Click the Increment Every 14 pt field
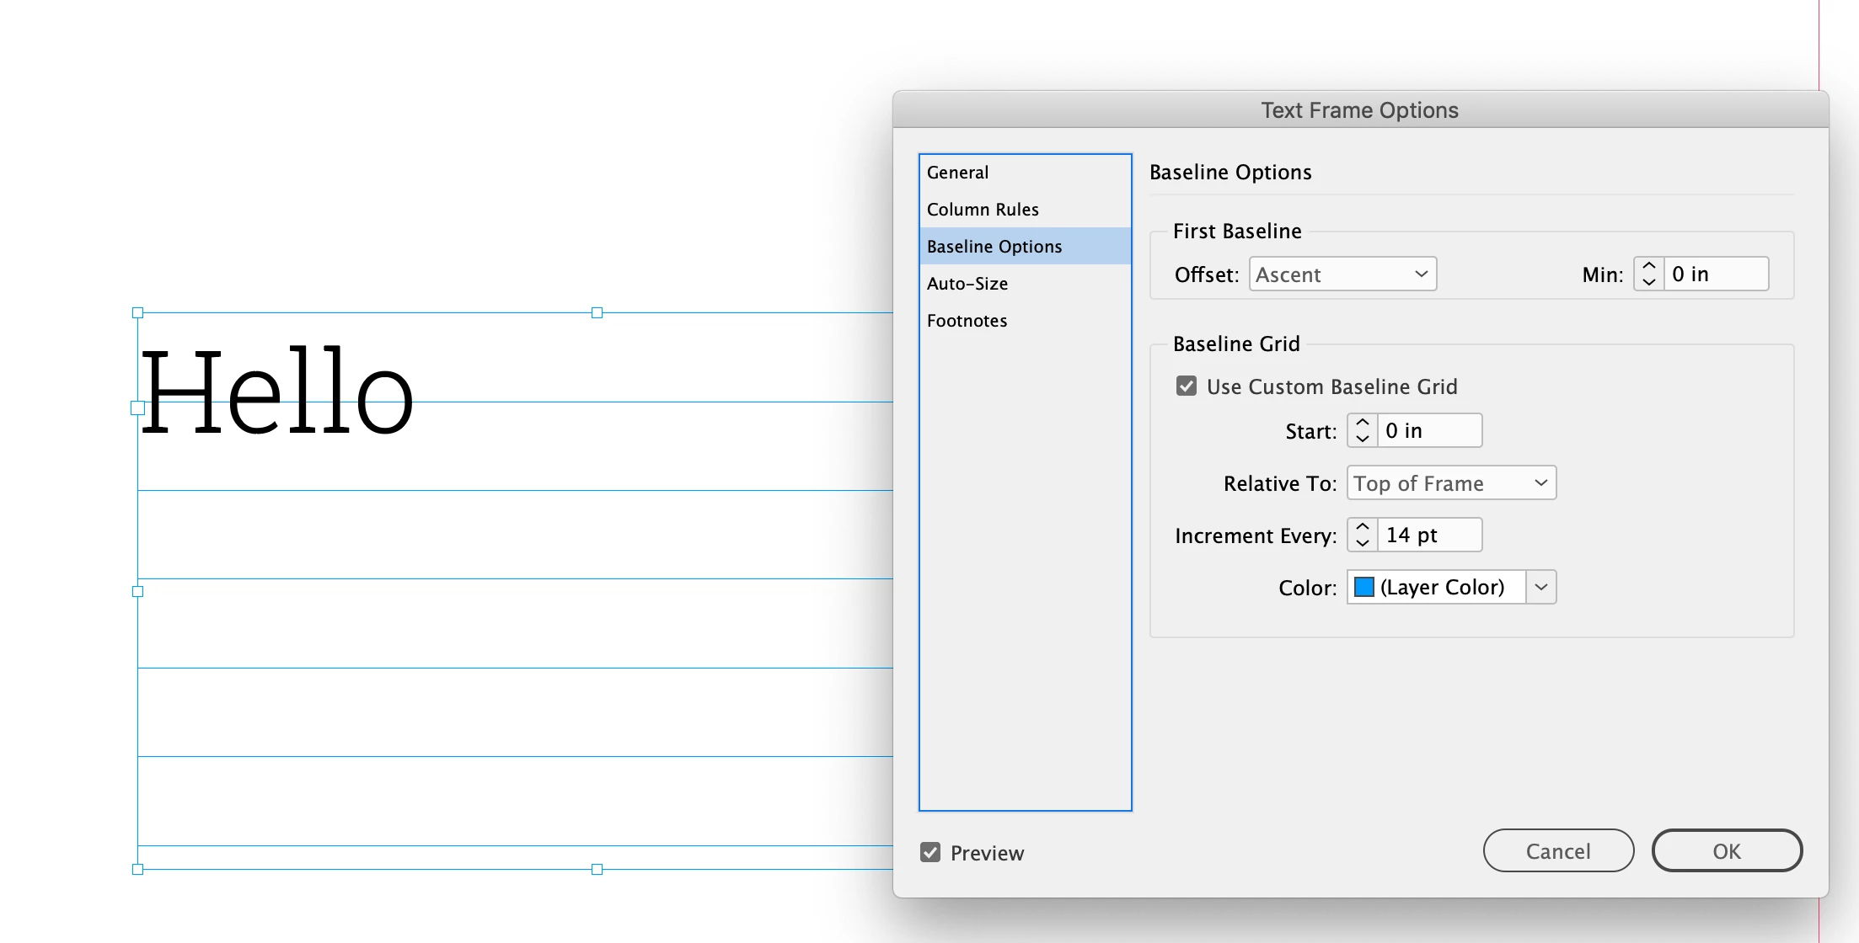1859x943 pixels. pyautogui.click(x=1428, y=535)
